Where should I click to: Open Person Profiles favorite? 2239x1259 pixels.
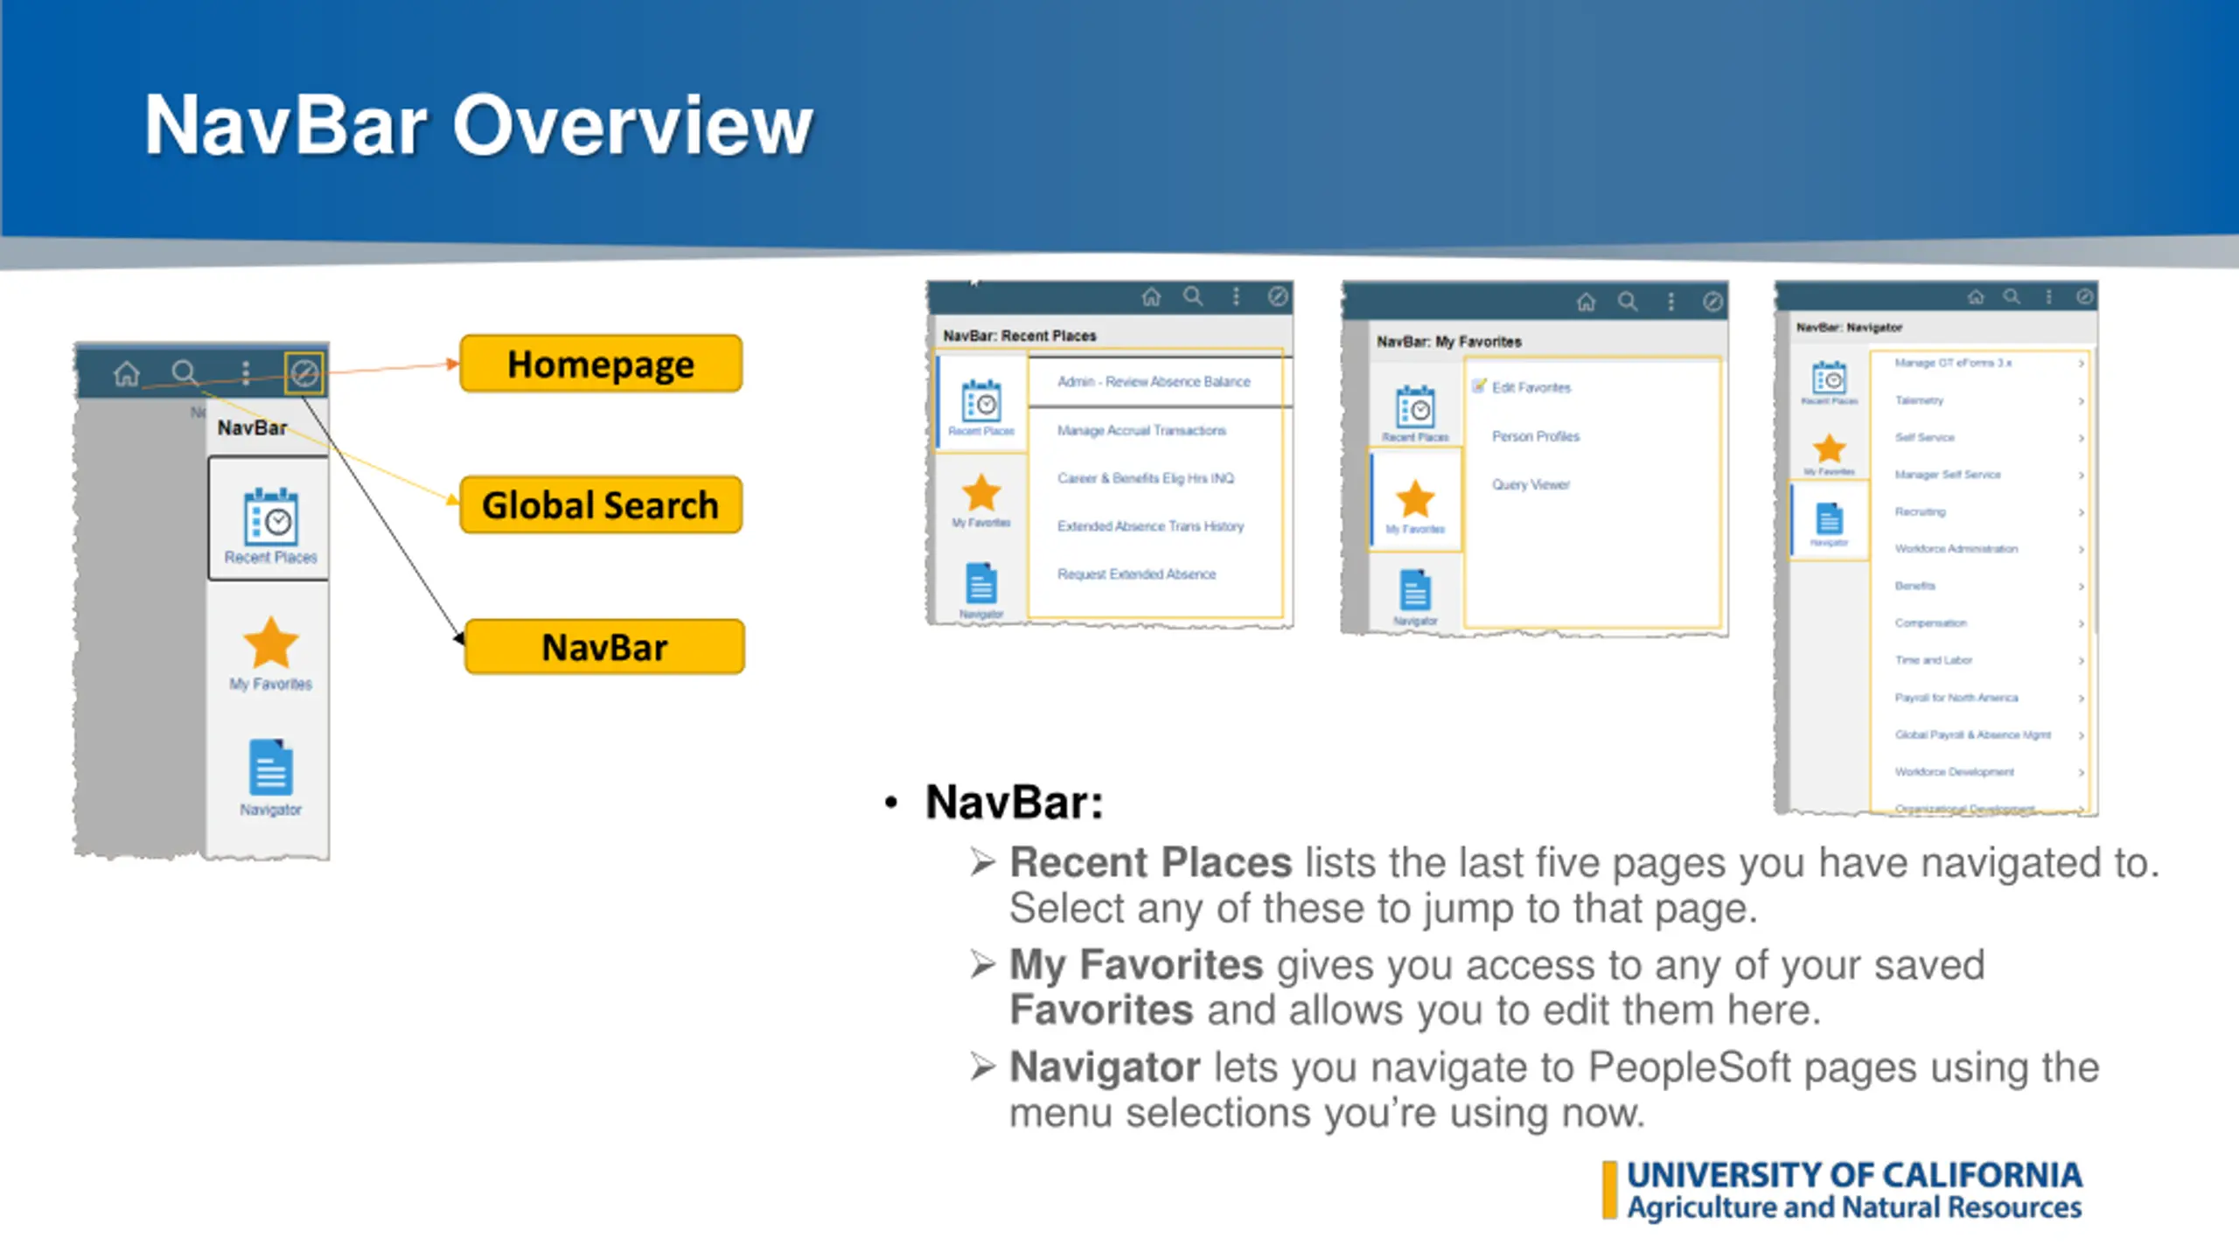click(1535, 436)
